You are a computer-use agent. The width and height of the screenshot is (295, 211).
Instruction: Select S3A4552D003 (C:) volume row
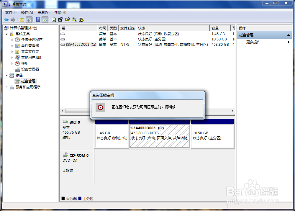pyautogui.click(x=147, y=45)
